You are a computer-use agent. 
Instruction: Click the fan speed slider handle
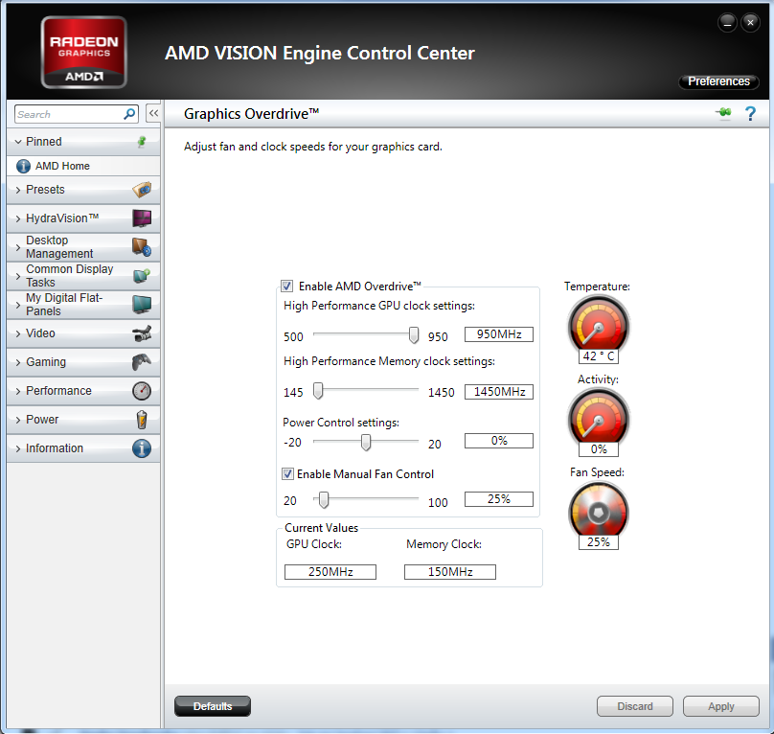324,500
